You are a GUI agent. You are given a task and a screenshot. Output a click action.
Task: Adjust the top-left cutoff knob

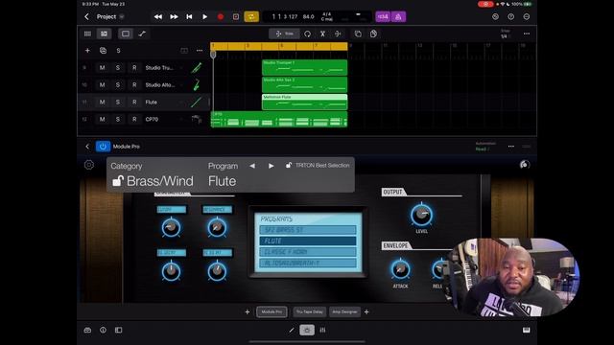coord(171,228)
